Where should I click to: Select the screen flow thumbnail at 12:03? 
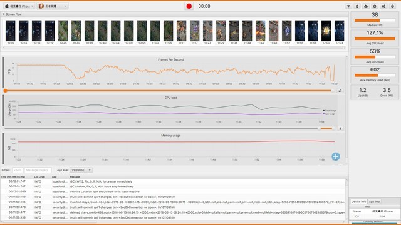340,31
